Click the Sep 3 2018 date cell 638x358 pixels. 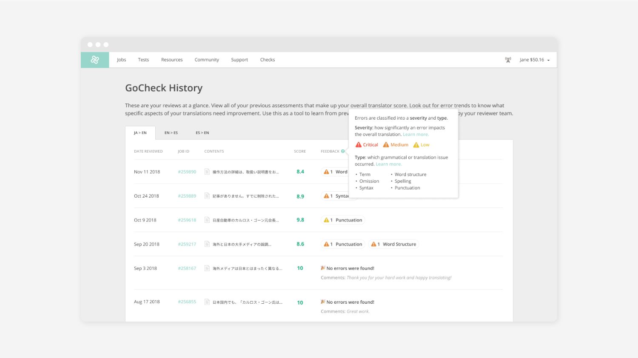tap(145, 268)
